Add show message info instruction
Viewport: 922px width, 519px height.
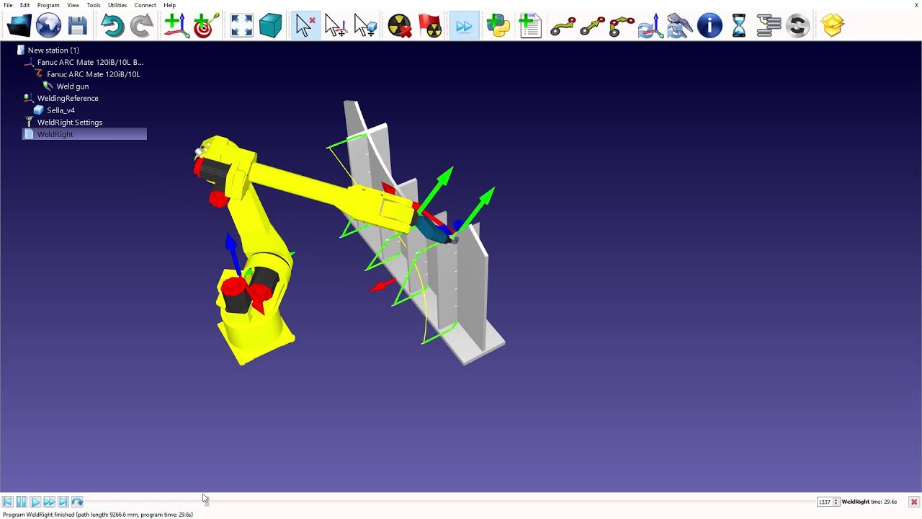coord(710,26)
